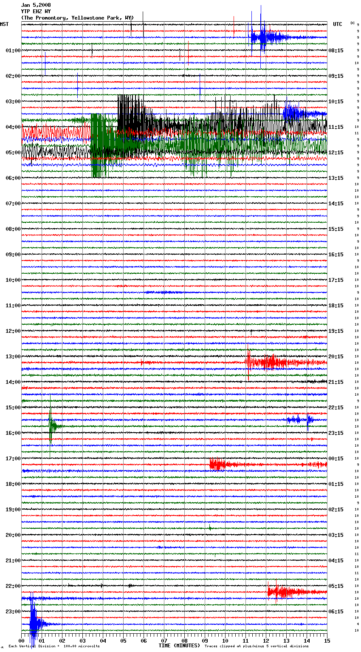
Task: Click the 'TIME (MINUTES)' axis title
Action: (x=179, y=646)
